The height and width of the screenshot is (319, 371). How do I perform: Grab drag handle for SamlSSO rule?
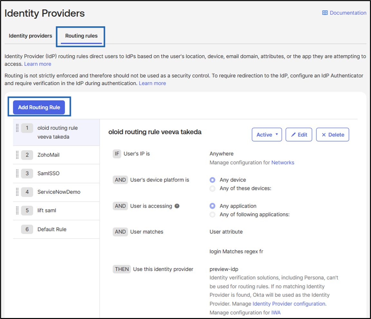pos(17,173)
